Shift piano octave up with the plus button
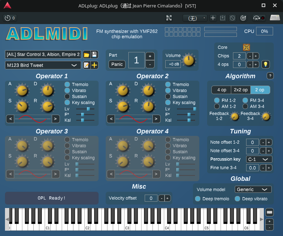 coord(269,221)
